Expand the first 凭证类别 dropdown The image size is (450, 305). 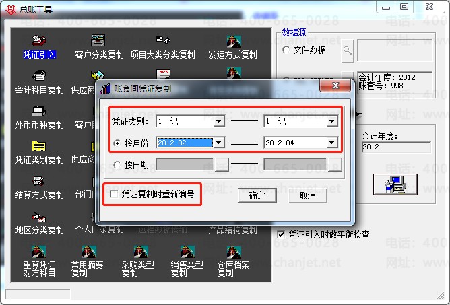[x=218, y=122]
